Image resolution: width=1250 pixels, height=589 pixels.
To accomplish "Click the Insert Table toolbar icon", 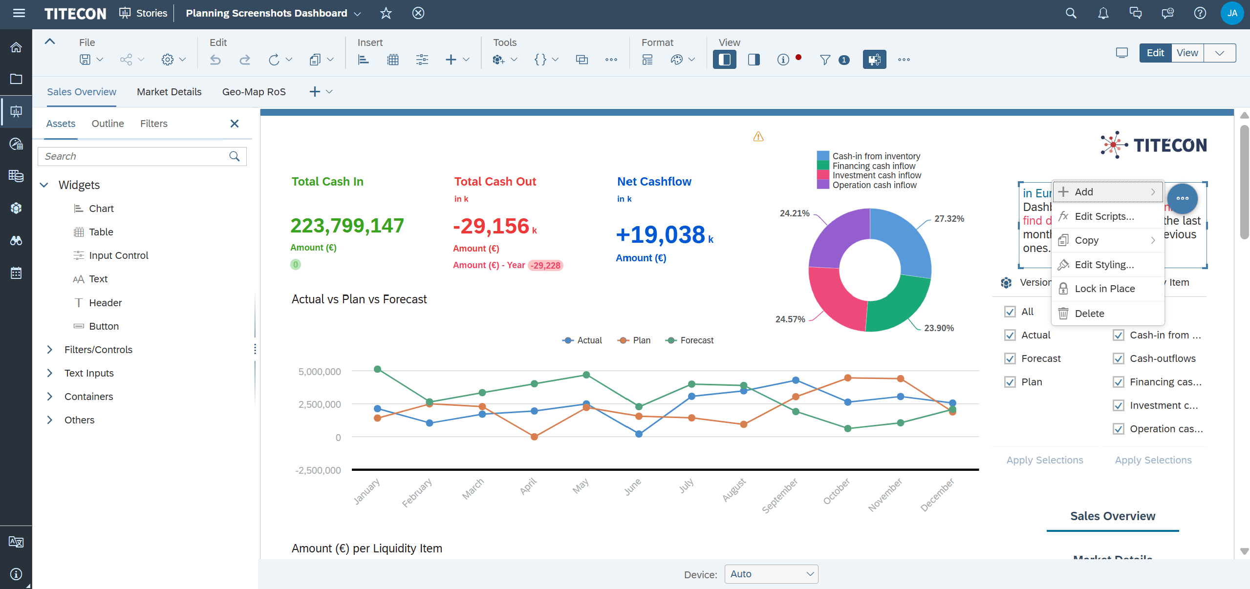I will tap(393, 60).
